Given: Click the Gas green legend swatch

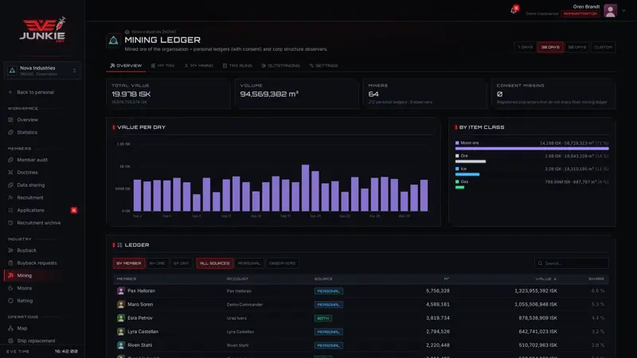Looking at the screenshot, I should pyautogui.click(x=457, y=182).
